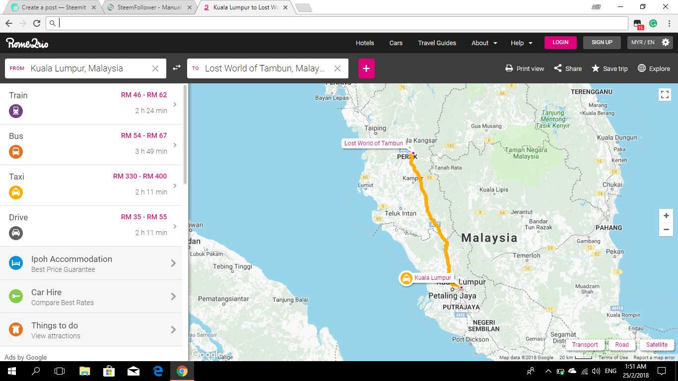Screen dimensions: 678x381
Task: Zoom out on the map
Action: [x=666, y=230]
